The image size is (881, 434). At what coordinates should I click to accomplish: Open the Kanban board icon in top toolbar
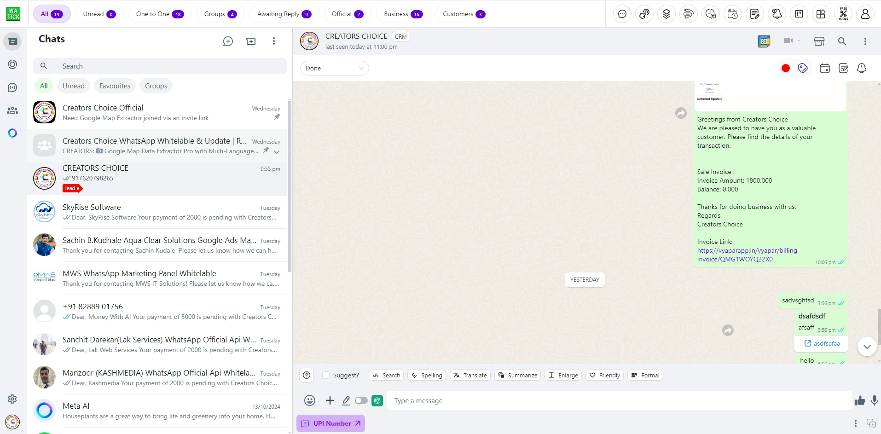pos(799,14)
